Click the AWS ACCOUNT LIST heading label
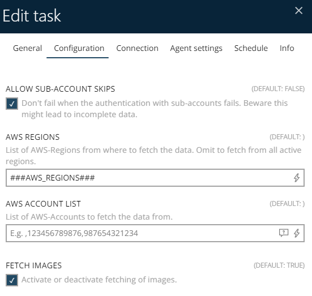Screen dimensions: 312x296 43,204
